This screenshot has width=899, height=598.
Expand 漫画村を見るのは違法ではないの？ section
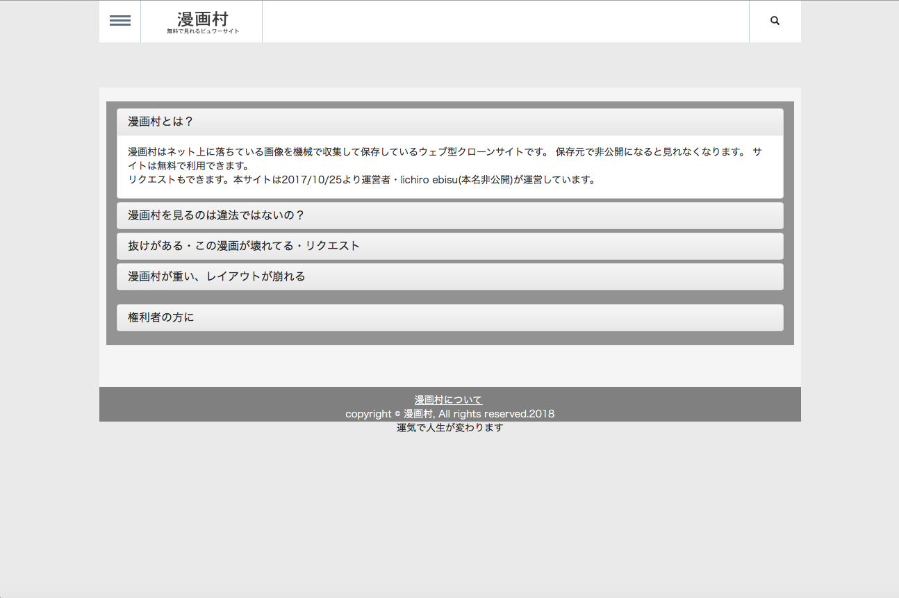click(x=450, y=215)
